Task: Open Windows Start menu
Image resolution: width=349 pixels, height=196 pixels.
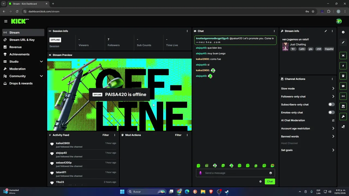Action: (122, 192)
